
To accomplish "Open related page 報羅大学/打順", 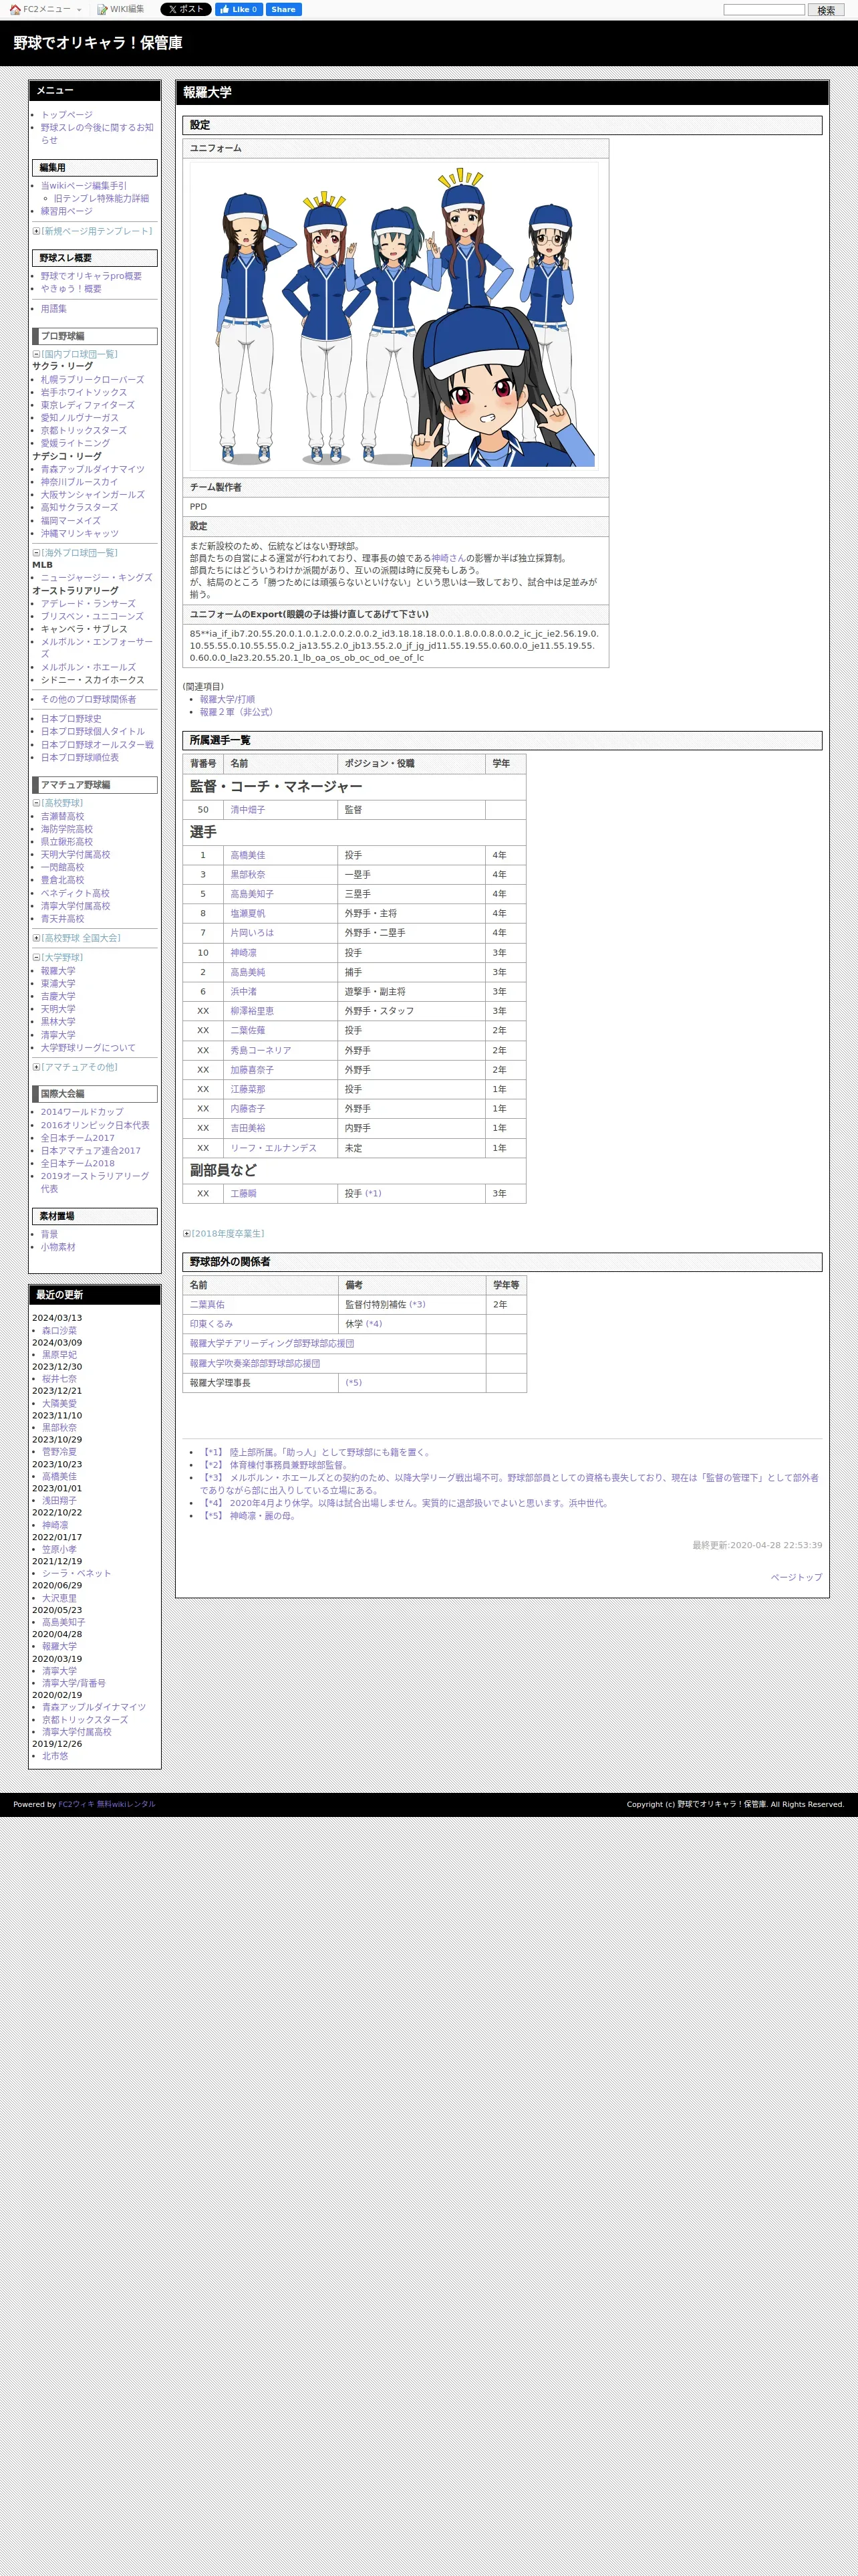I will 227,699.
